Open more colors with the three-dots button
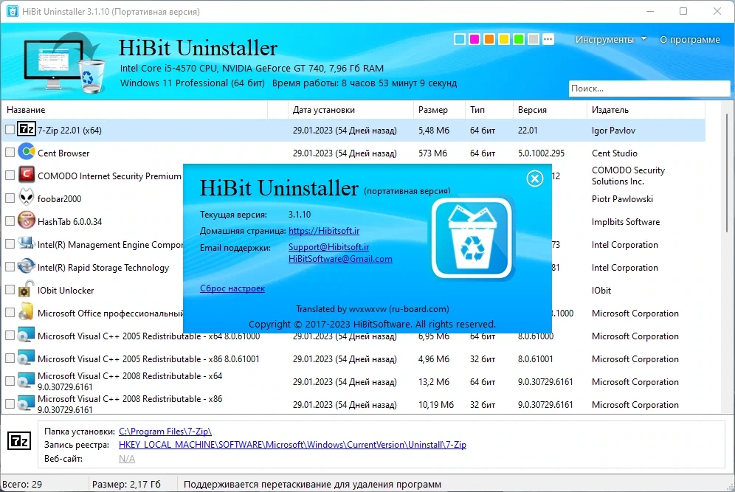This screenshot has height=492, width=735. point(548,39)
